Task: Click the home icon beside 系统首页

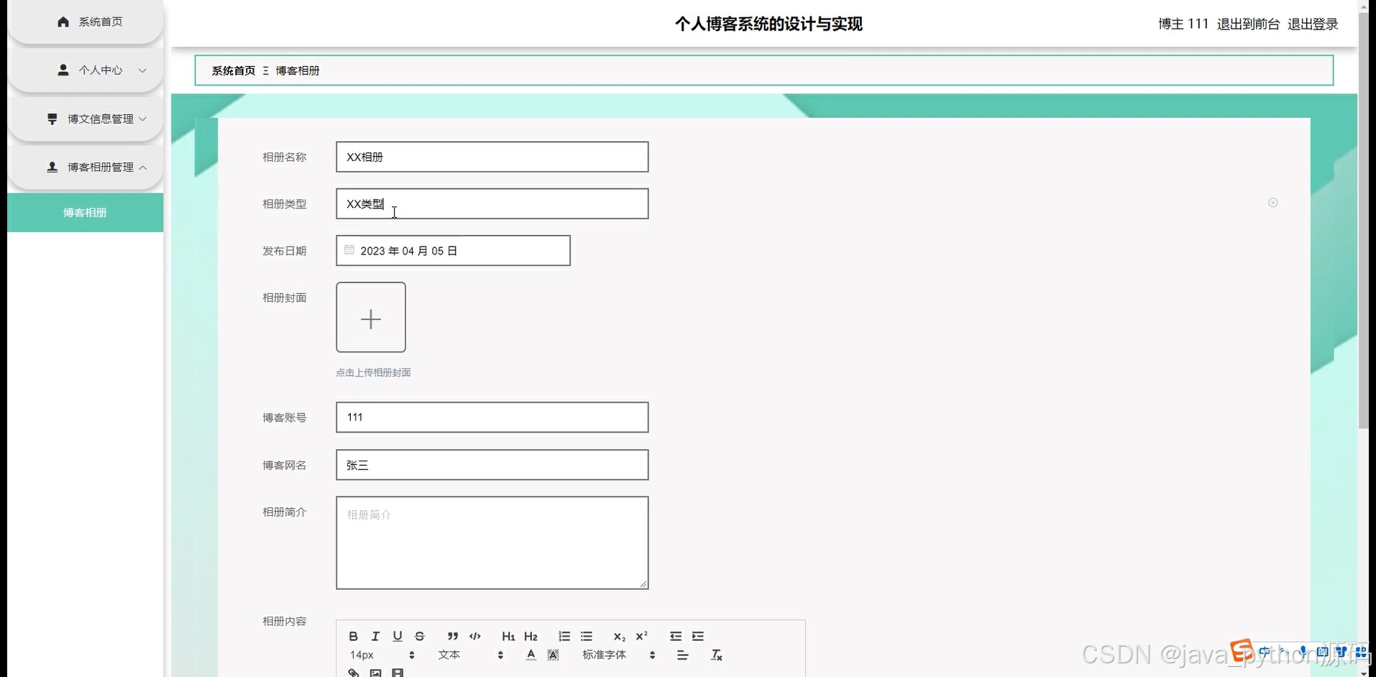Action: pos(63,22)
